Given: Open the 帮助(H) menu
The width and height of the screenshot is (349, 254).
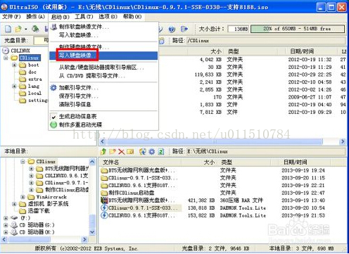Looking at the screenshot, I should pos(132,17).
